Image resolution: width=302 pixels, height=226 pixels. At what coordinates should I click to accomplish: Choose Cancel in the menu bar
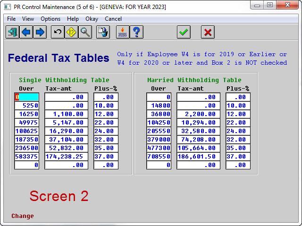click(113, 19)
